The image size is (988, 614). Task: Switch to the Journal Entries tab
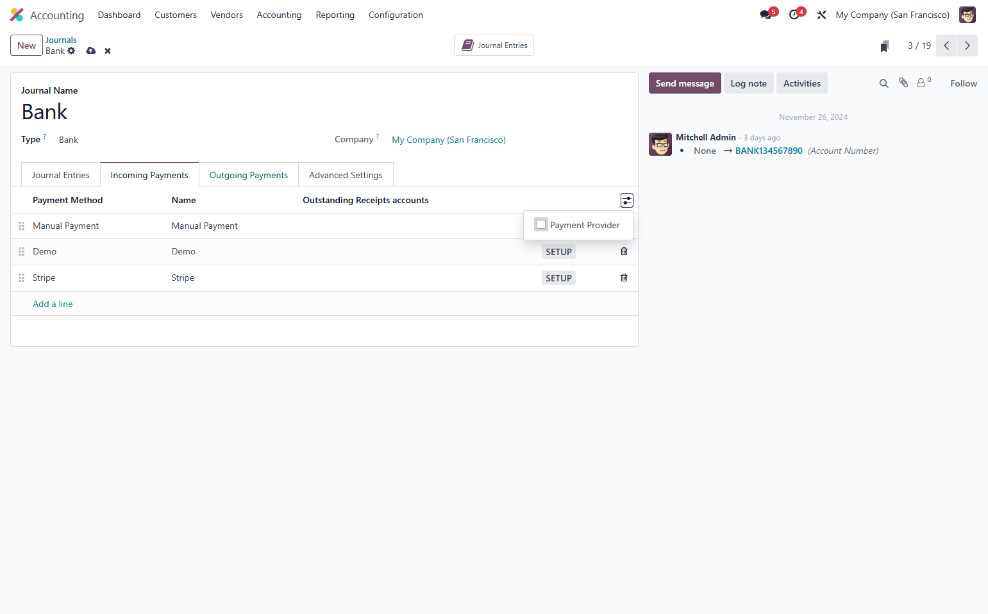point(61,175)
